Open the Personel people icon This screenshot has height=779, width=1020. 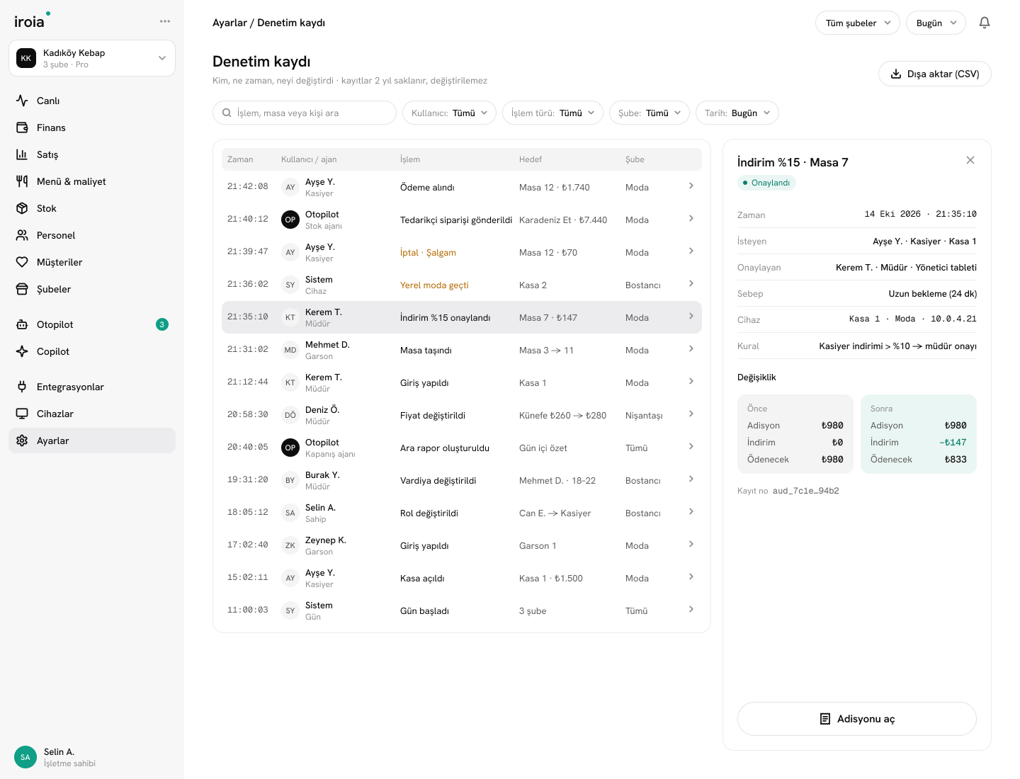pos(22,235)
